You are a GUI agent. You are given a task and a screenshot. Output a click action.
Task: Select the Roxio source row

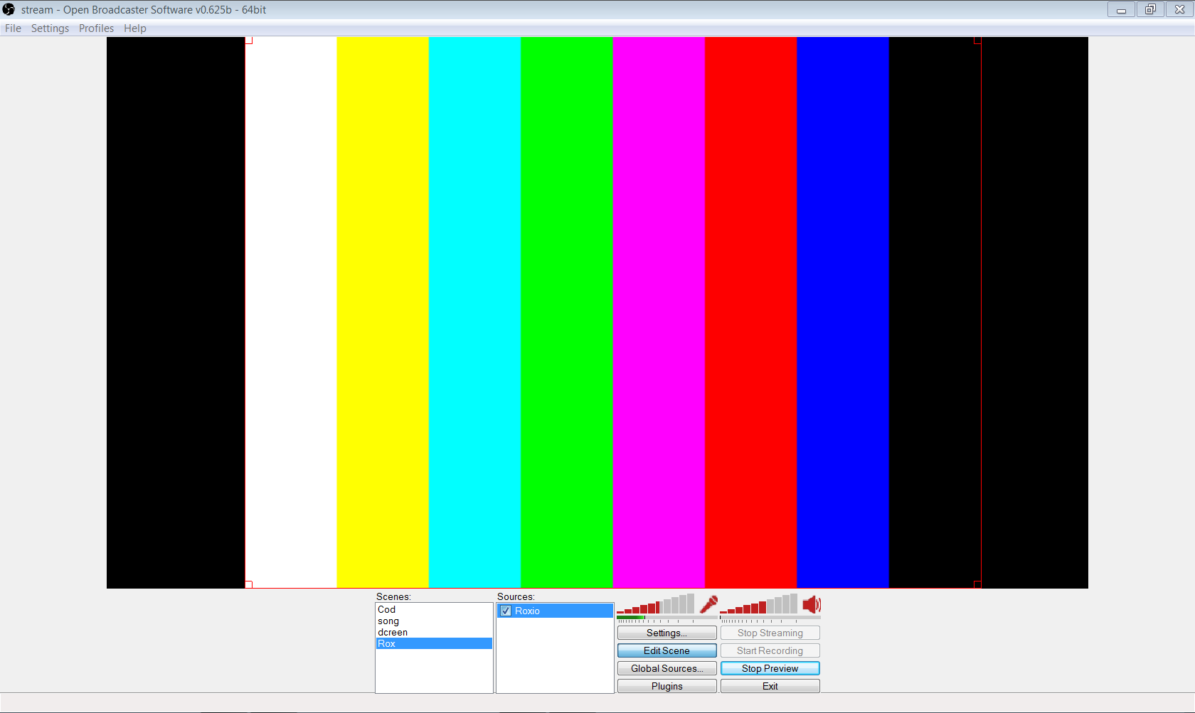tap(555, 611)
